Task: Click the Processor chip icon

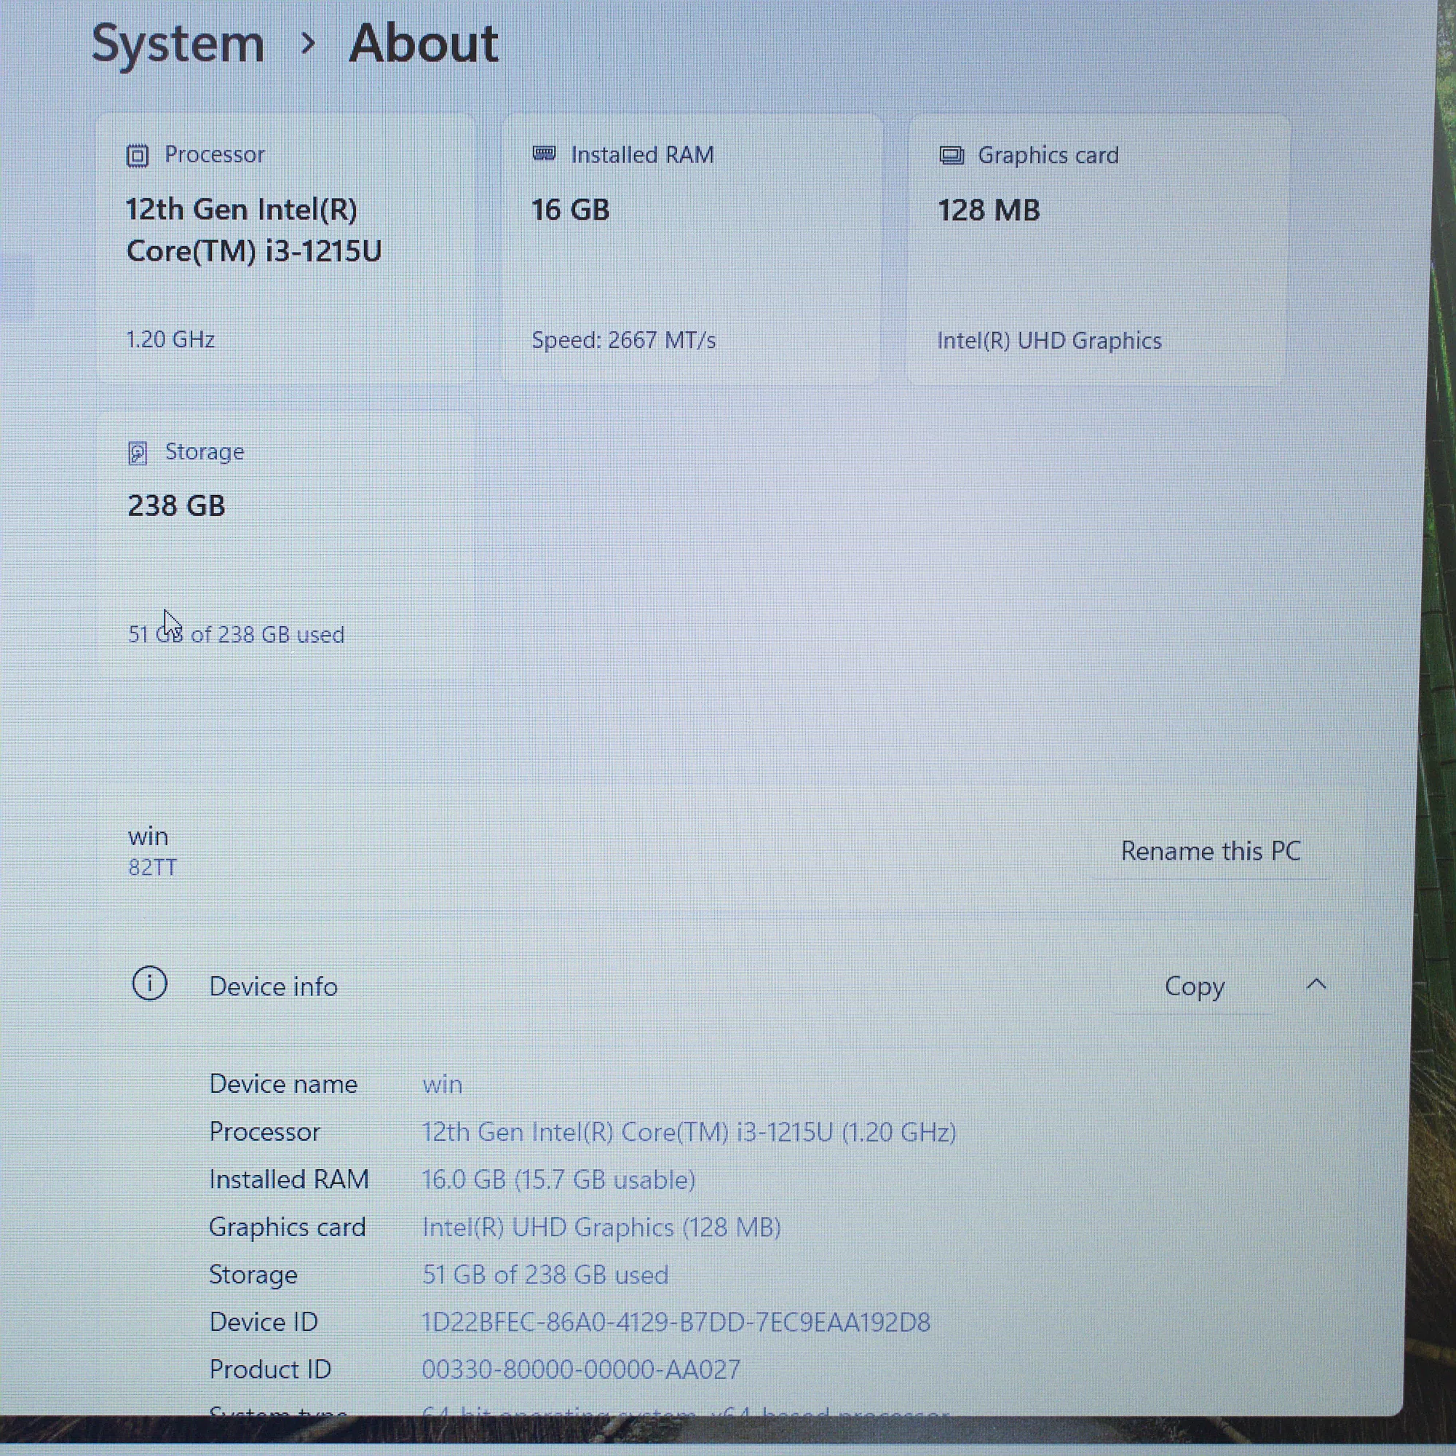Action: [x=137, y=156]
